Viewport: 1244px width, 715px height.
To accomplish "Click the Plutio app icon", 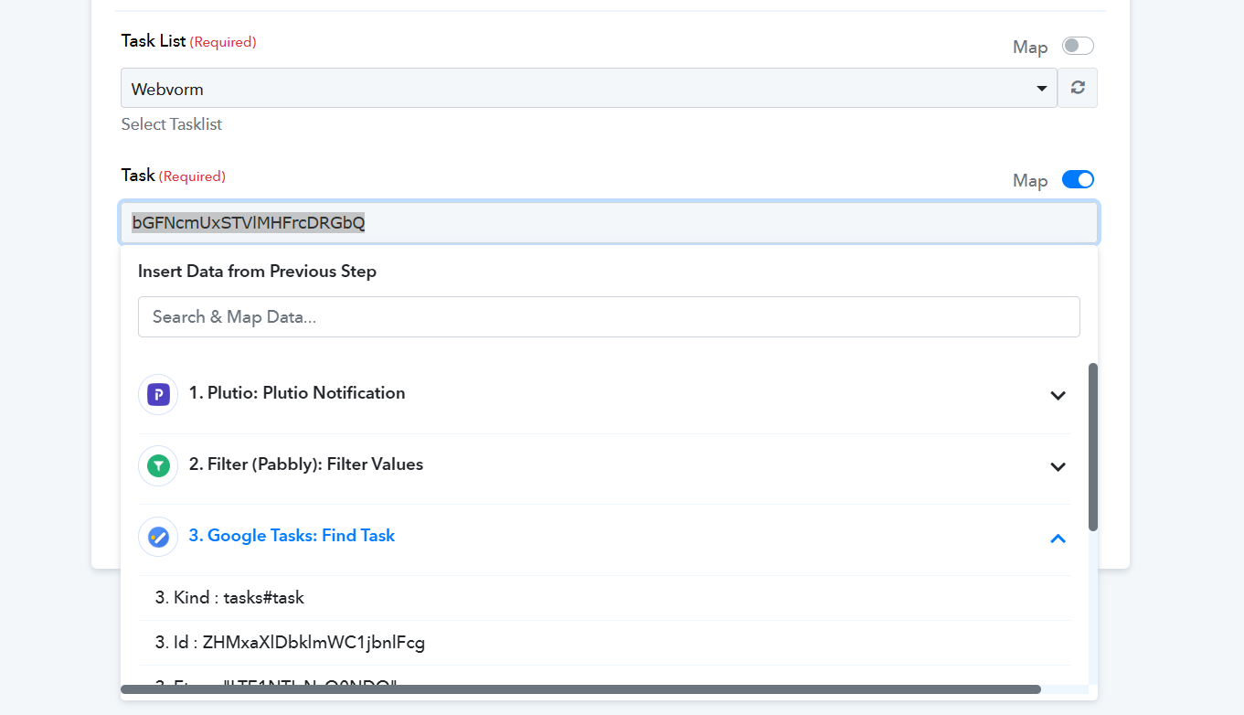I will [x=158, y=395].
